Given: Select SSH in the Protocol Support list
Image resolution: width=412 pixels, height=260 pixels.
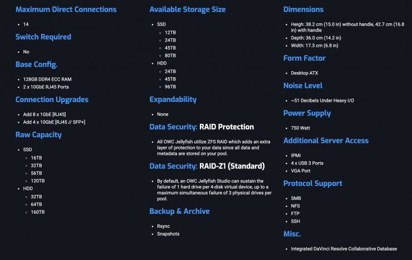Looking at the screenshot, I should pyautogui.click(x=296, y=221).
